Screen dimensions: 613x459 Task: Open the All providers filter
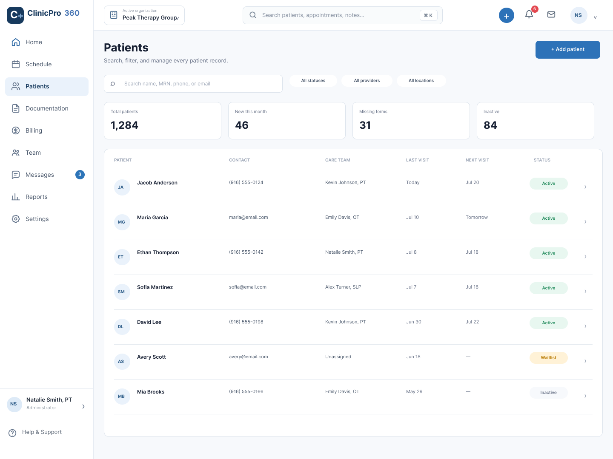(367, 81)
